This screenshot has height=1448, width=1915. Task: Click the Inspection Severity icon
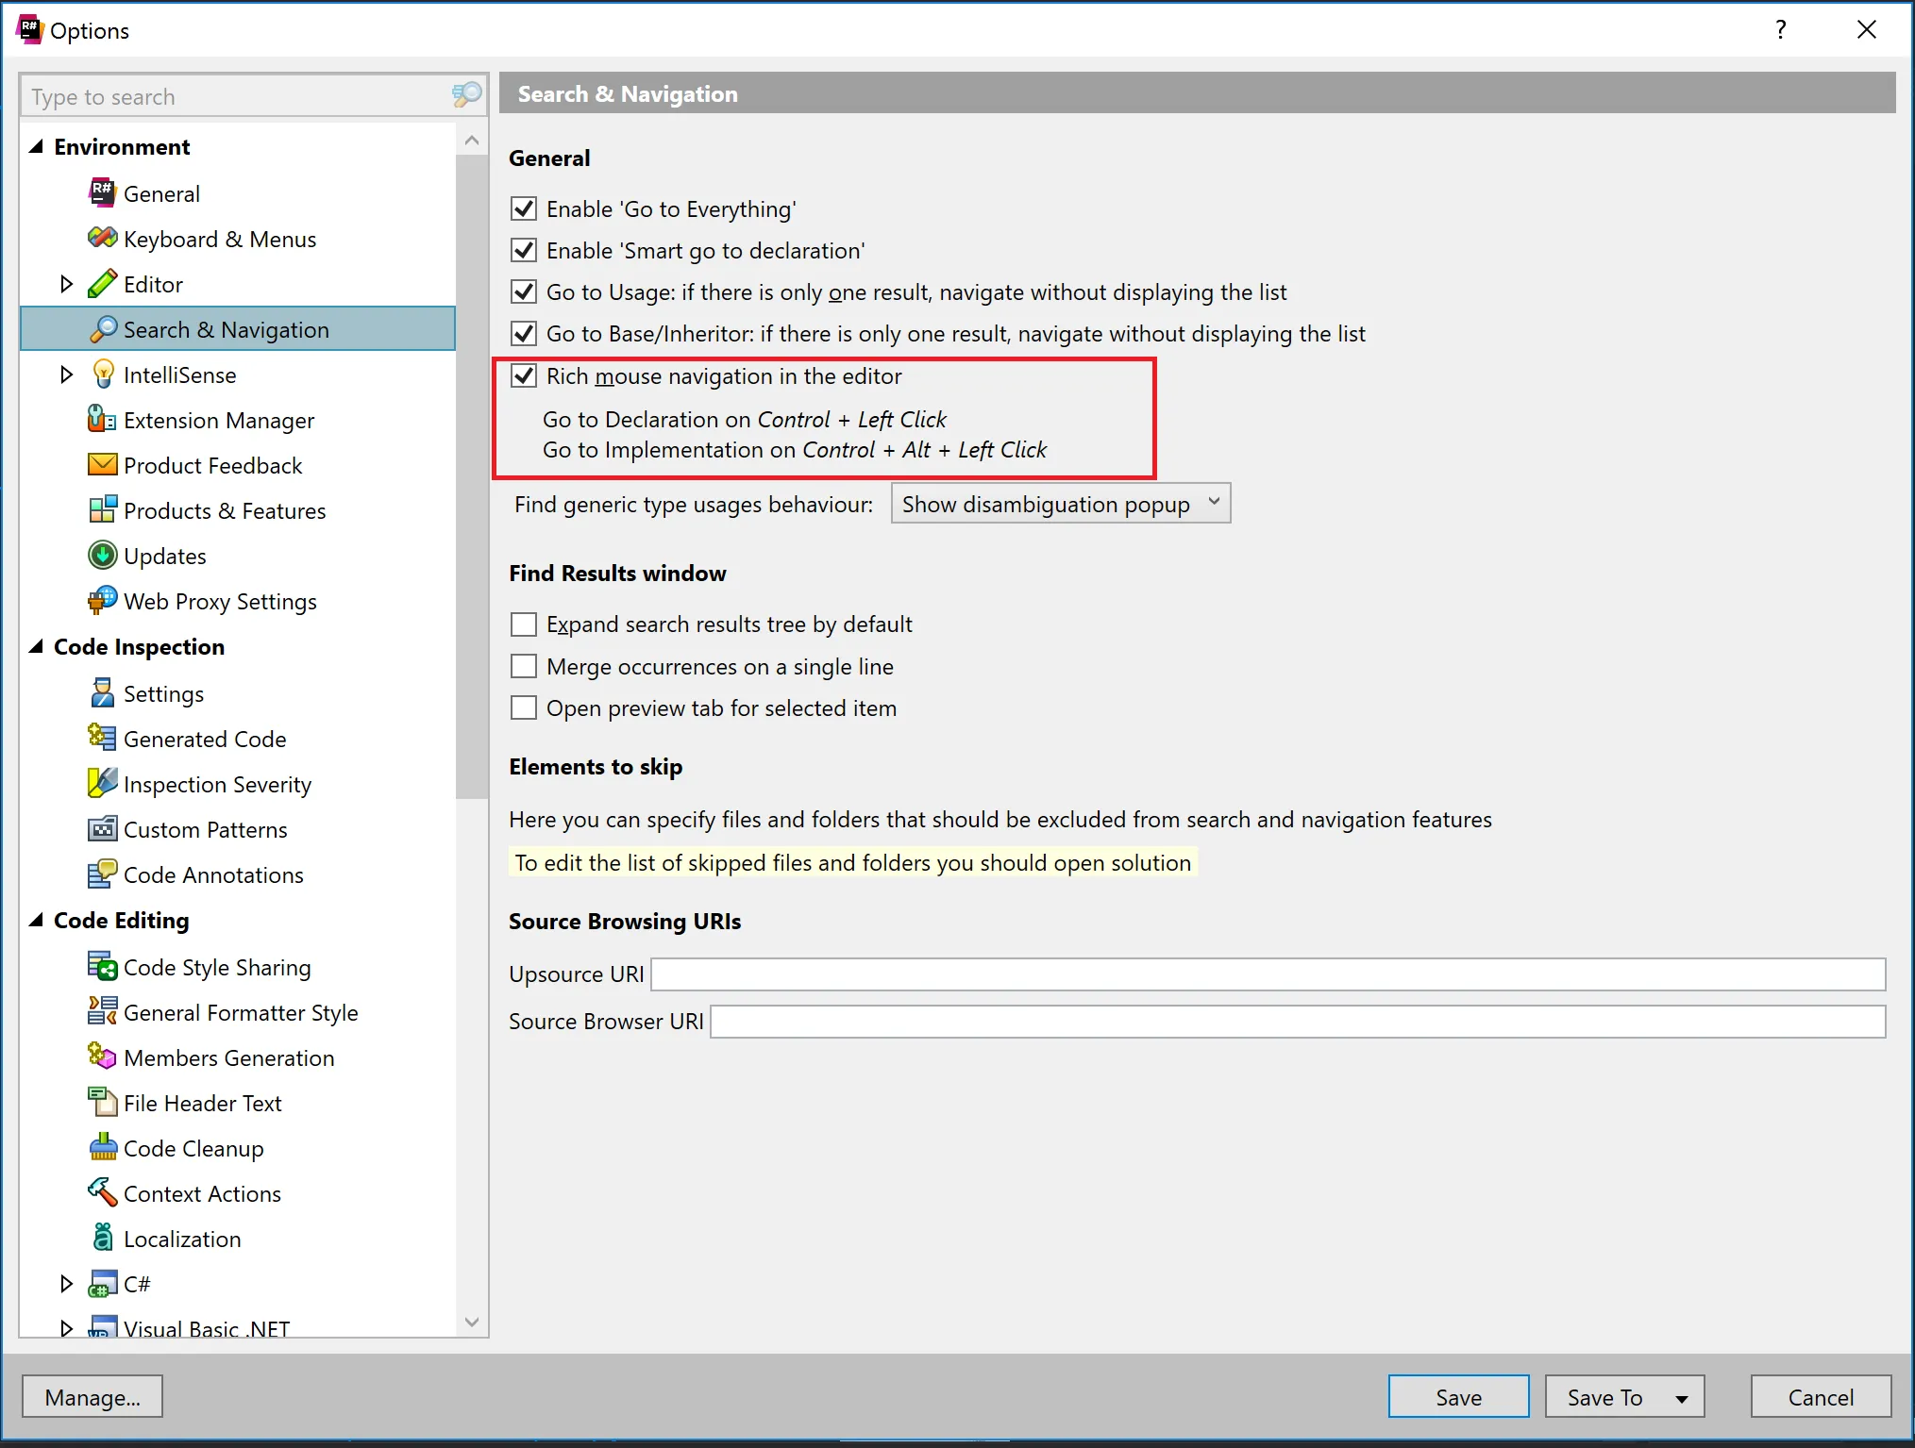click(102, 784)
